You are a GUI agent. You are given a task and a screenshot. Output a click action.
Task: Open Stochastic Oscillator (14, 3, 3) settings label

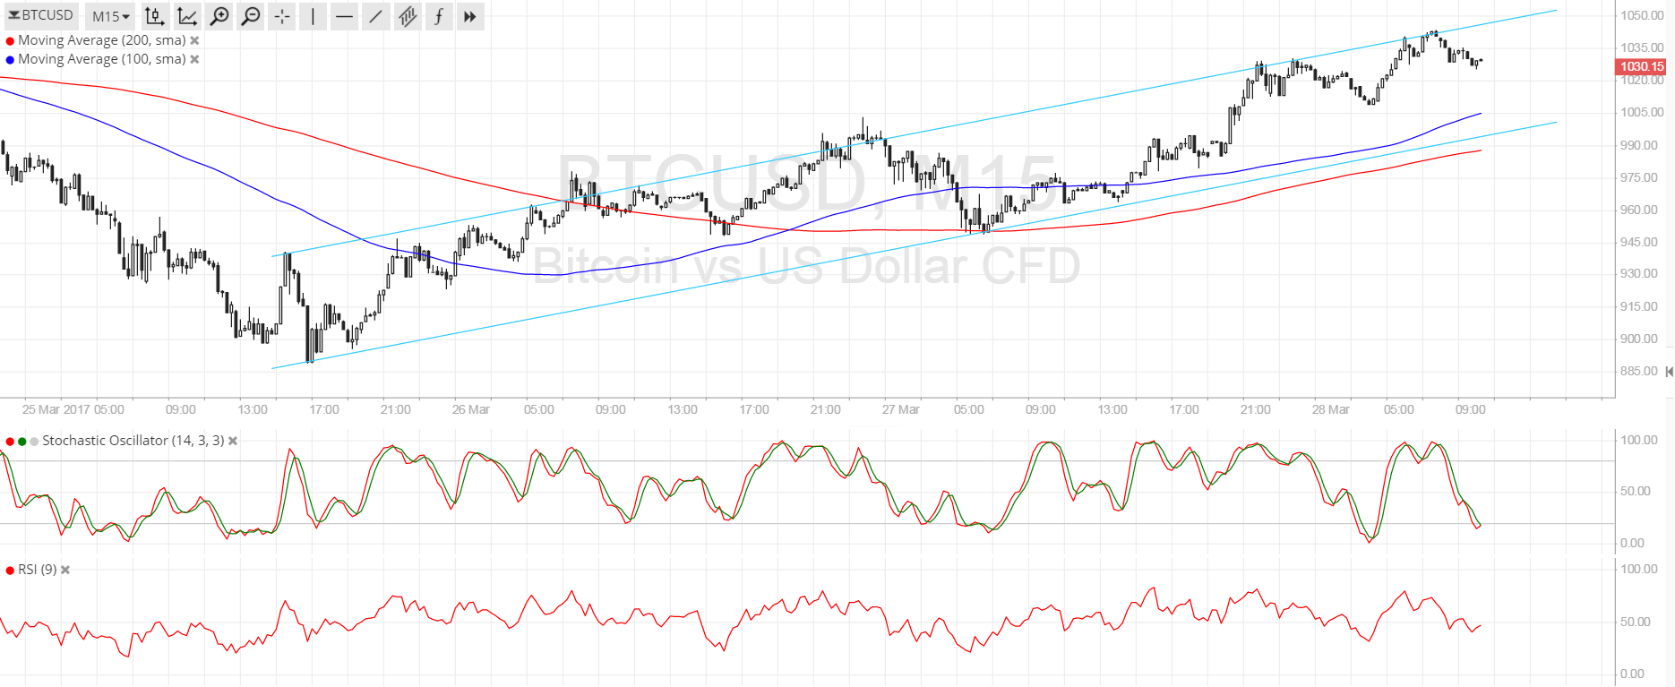point(133,441)
